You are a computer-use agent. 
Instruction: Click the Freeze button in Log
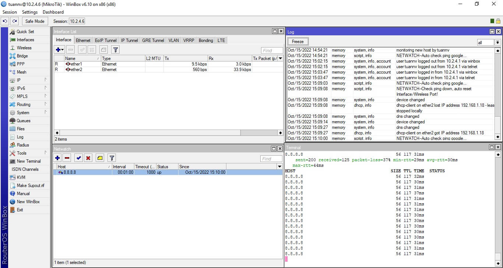[x=298, y=42]
